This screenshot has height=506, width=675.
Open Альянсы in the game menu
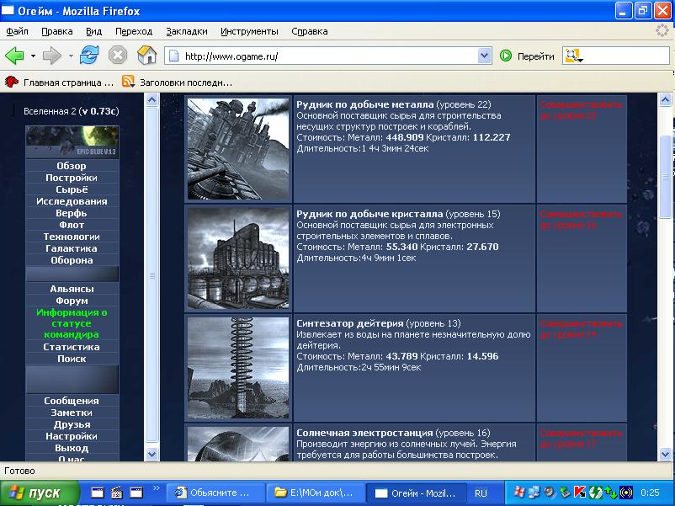(72, 289)
